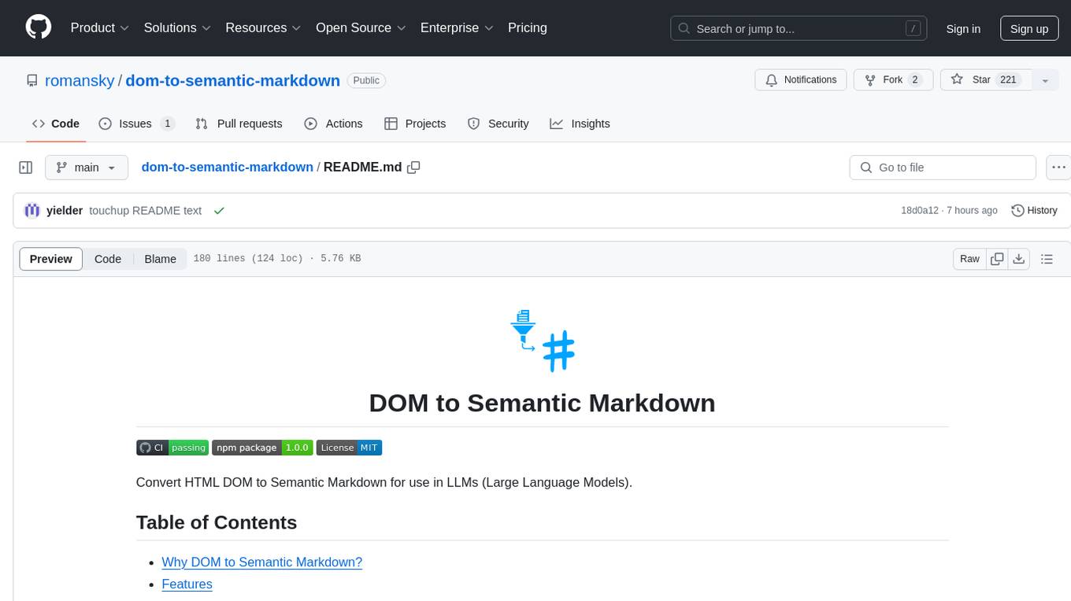Open the romansky owner profile
This screenshot has height=601, width=1071.
tap(80, 80)
